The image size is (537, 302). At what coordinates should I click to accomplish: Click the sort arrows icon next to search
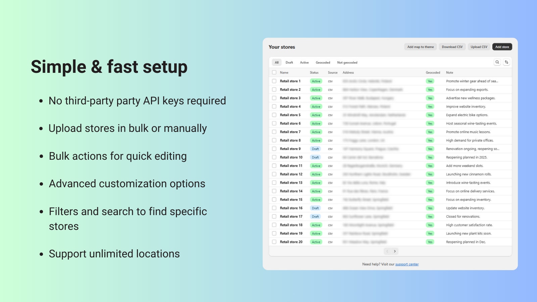tap(506, 62)
